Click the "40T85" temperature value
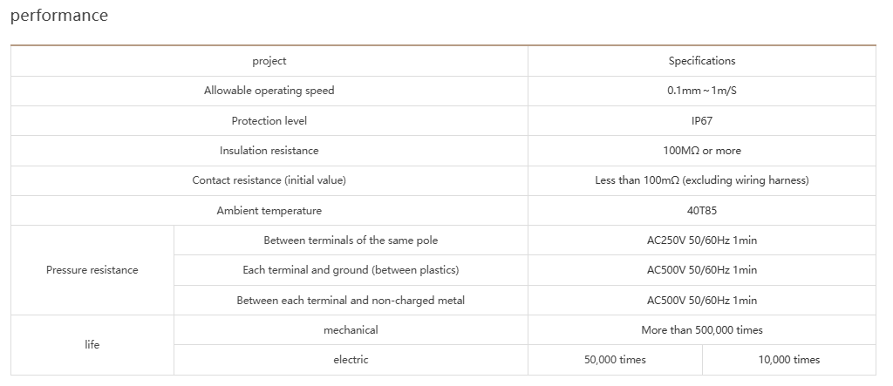 point(702,211)
